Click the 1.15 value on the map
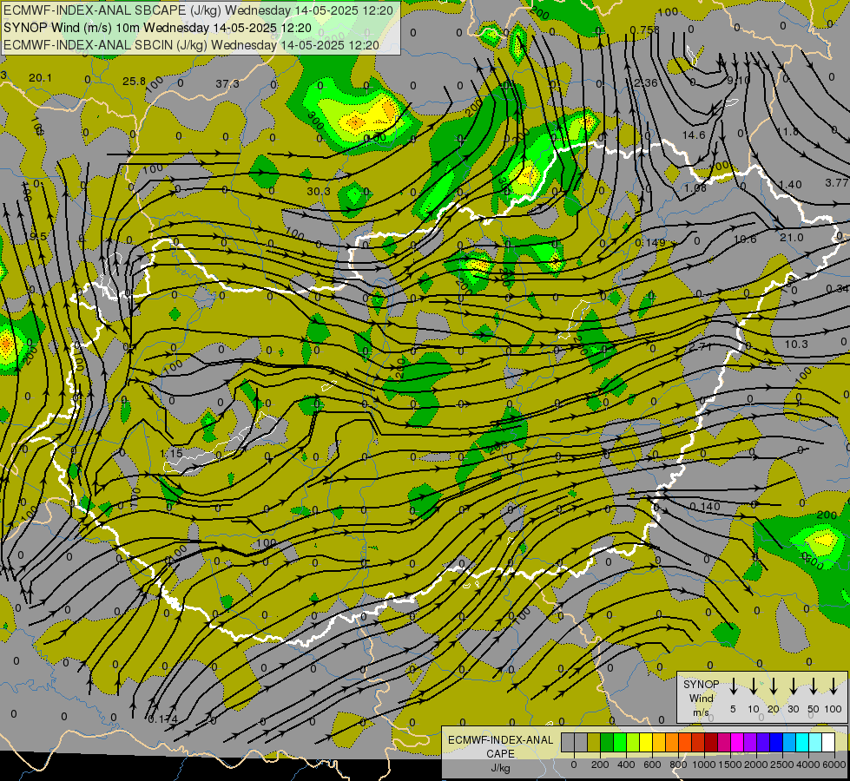Screen dimensions: 850x781 click(x=171, y=453)
